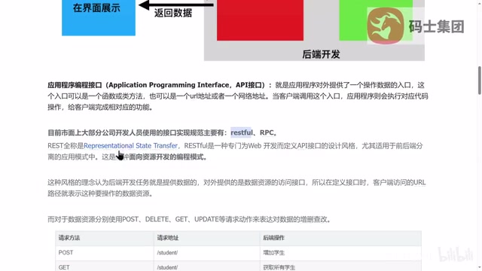This screenshot has width=482, height=271.
Task: Click /student/ in the POST row
Action: point(167,253)
